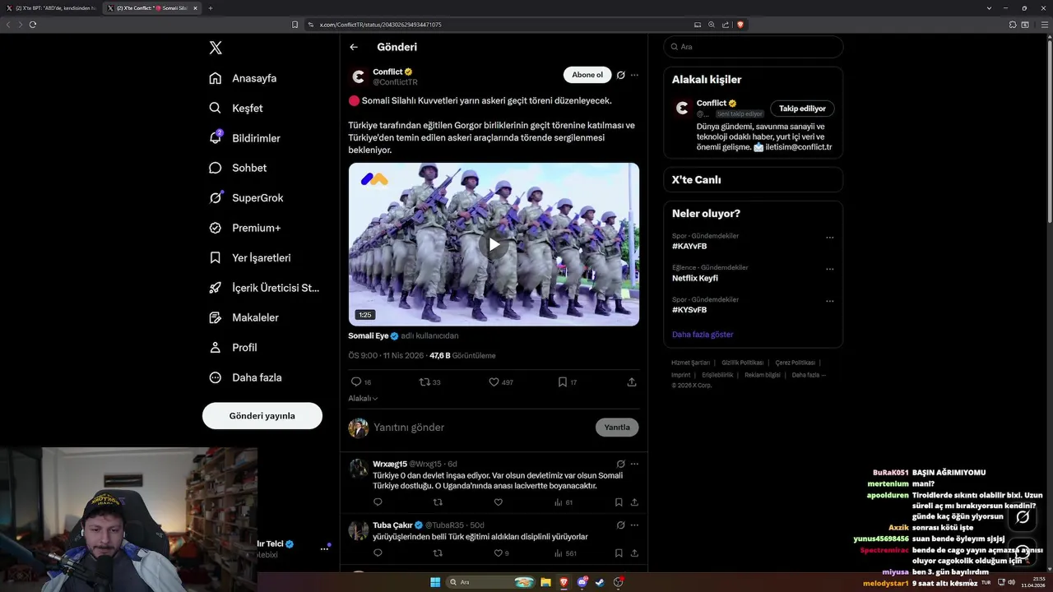Screen dimensions: 1053x592
Task: Click the main post share icon
Action: [x=632, y=382]
